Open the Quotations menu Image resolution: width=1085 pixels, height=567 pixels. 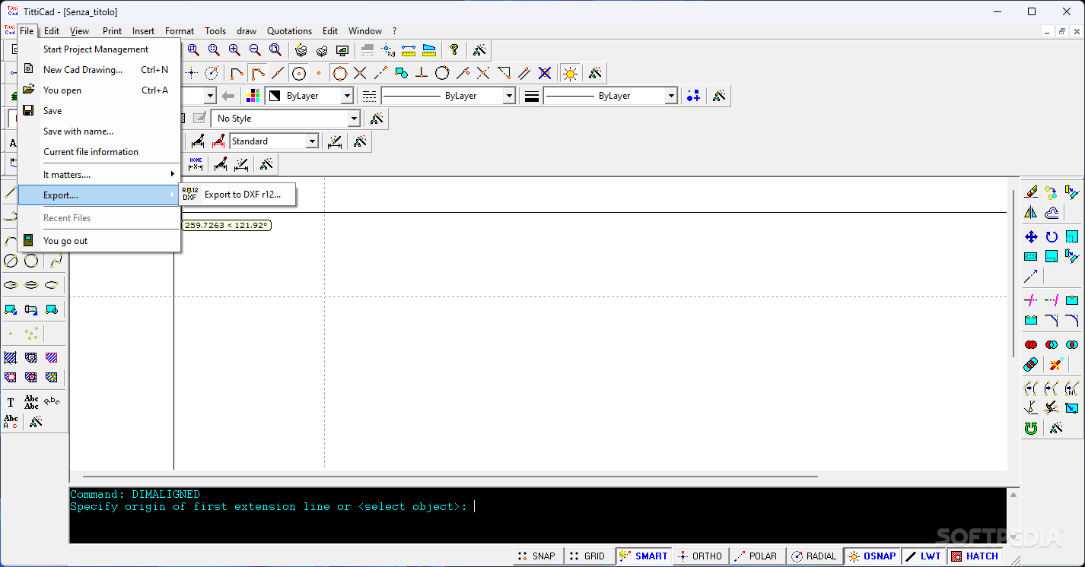tap(289, 31)
